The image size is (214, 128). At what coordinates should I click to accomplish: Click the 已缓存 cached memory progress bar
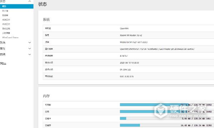point(167,125)
